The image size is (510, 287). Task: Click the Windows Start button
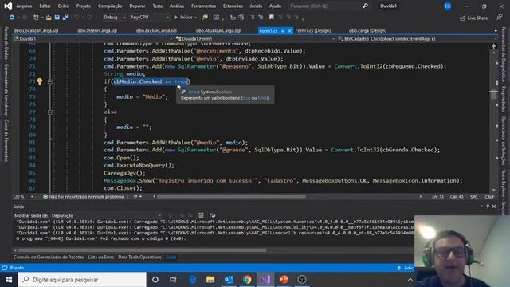(9, 280)
